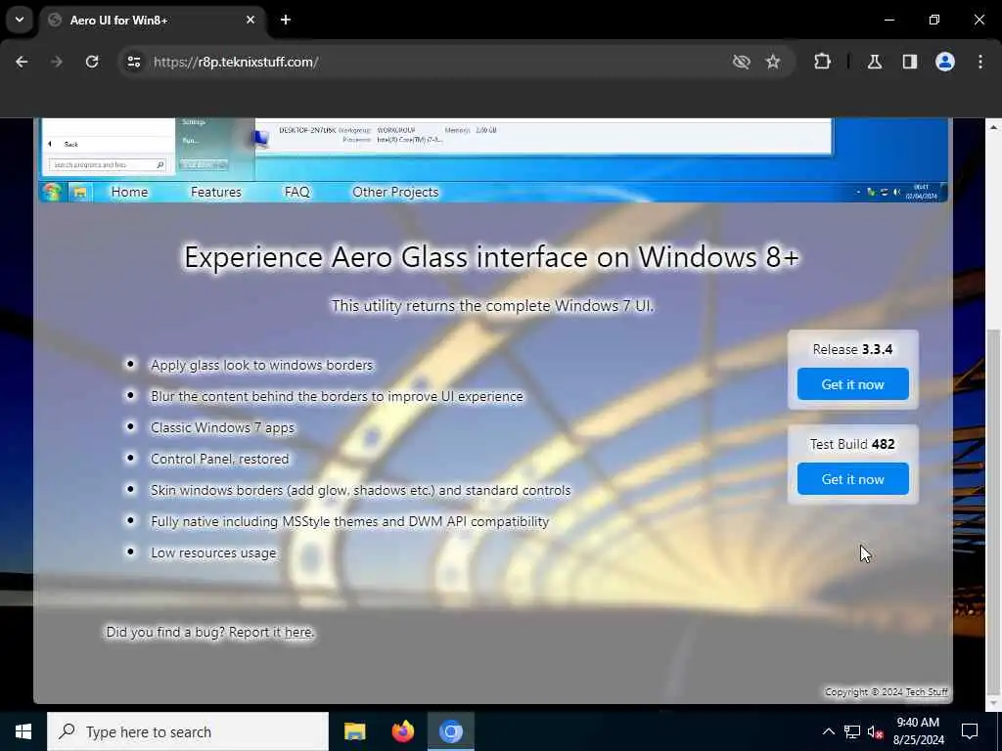Click the taskbar search box

tap(188, 731)
